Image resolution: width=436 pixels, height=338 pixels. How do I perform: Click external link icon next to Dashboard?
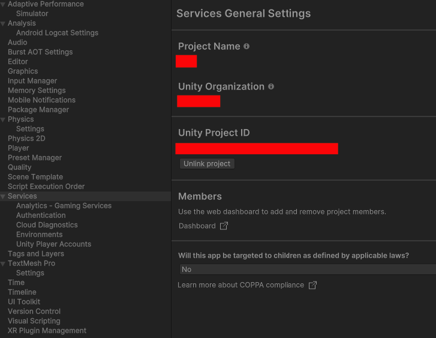(x=224, y=226)
